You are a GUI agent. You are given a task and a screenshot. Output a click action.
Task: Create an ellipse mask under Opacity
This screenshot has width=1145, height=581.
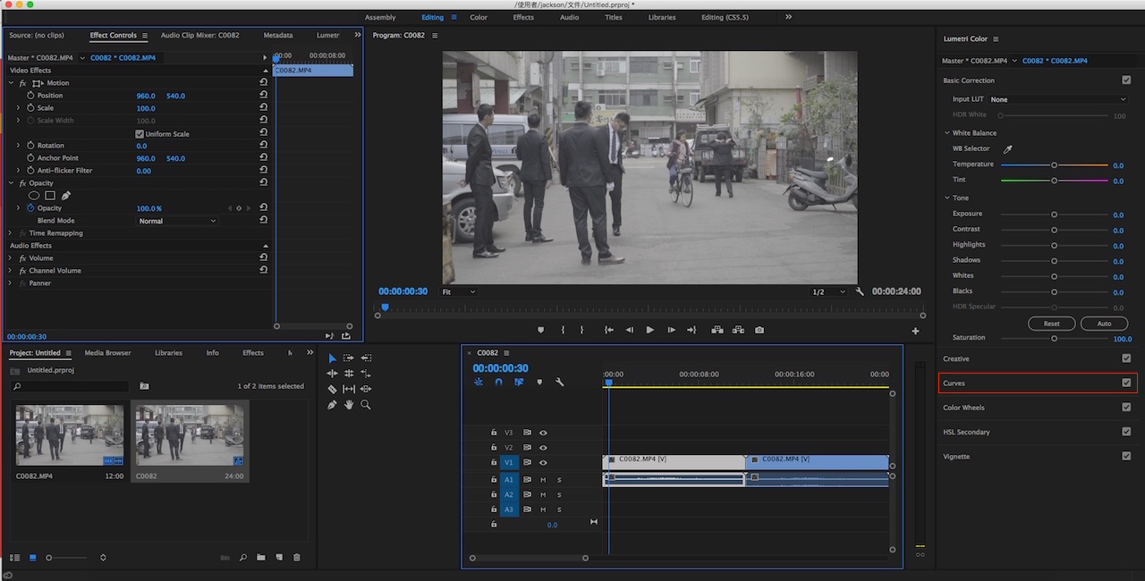pyautogui.click(x=34, y=196)
